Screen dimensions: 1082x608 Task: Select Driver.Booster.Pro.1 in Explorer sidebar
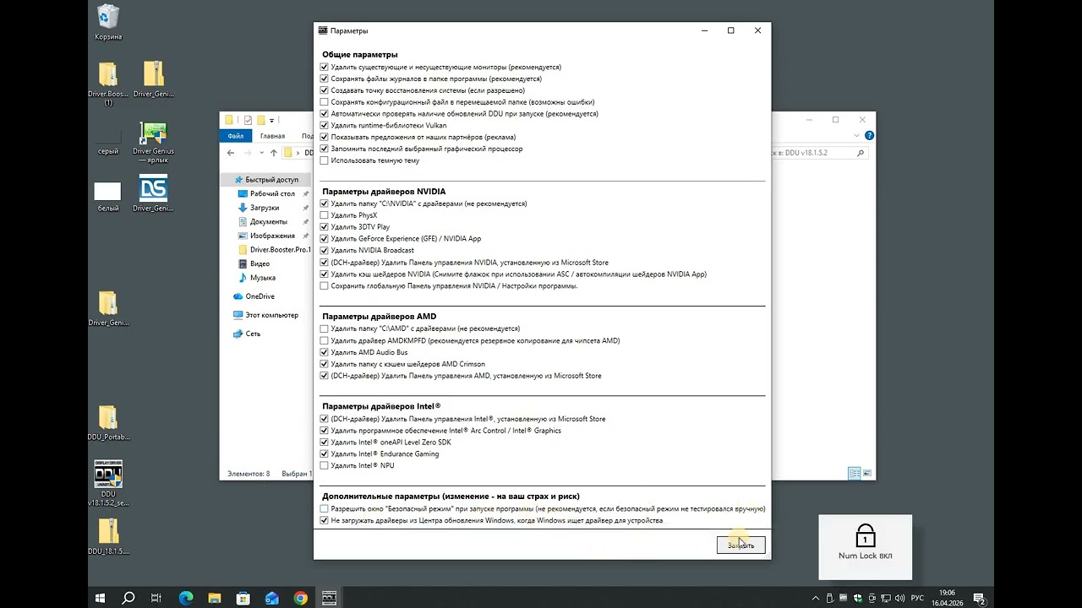coord(280,250)
